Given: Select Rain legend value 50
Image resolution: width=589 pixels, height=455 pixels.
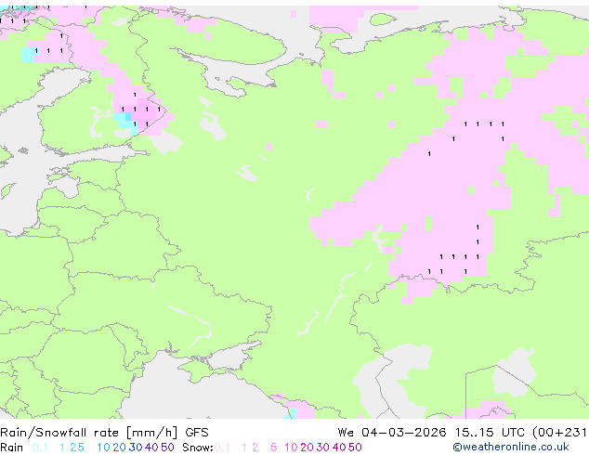Looking at the screenshot, I should pos(167,448).
